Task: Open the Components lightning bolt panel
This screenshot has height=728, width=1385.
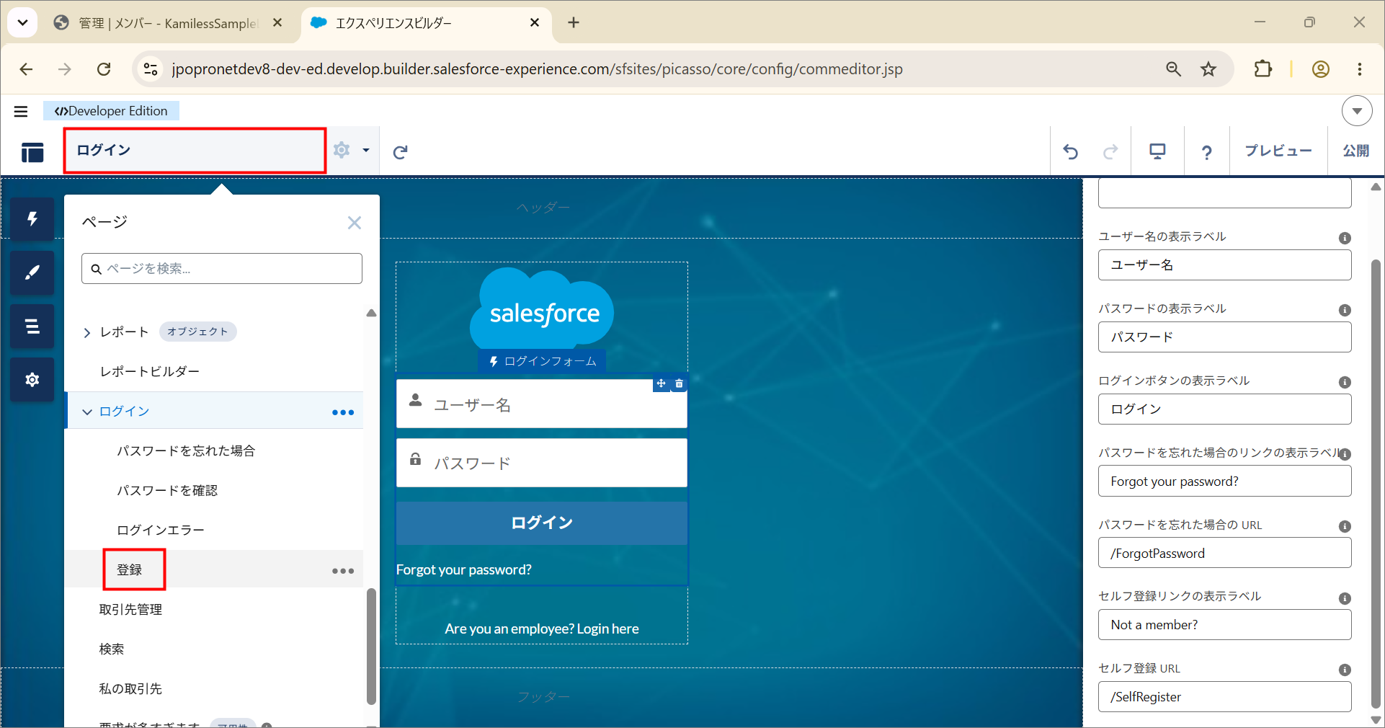Action: (32, 219)
